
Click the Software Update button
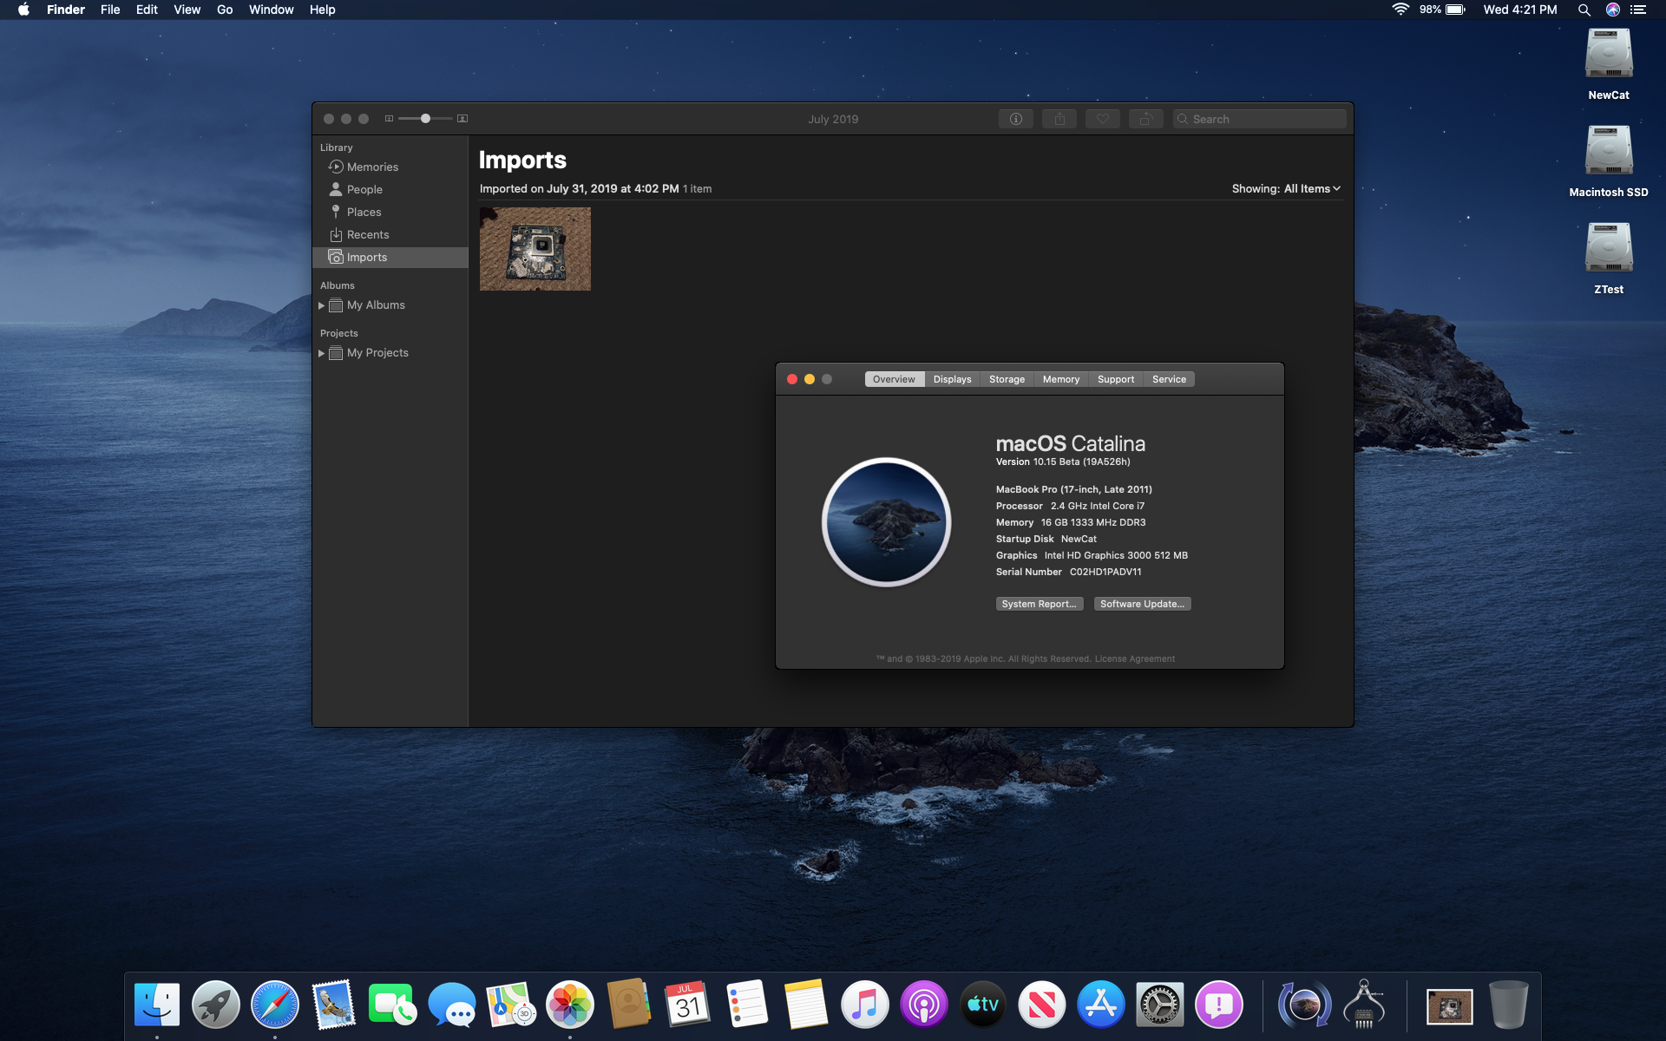1142,604
